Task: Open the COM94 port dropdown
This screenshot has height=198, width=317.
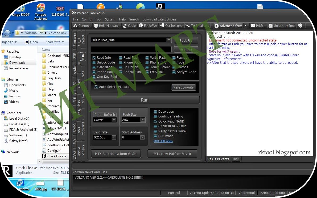Action: coord(114,120)
